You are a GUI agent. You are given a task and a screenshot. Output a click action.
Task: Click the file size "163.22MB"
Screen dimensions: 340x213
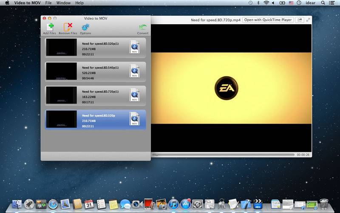pos(89,97)
